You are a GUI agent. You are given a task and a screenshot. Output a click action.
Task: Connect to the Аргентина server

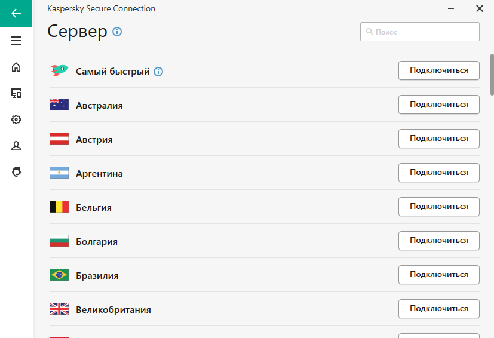coord(439,173)
